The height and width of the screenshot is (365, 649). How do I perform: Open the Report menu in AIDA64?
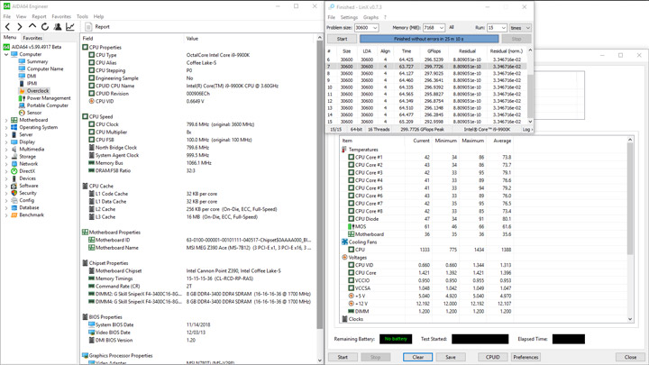coord(39,16)
